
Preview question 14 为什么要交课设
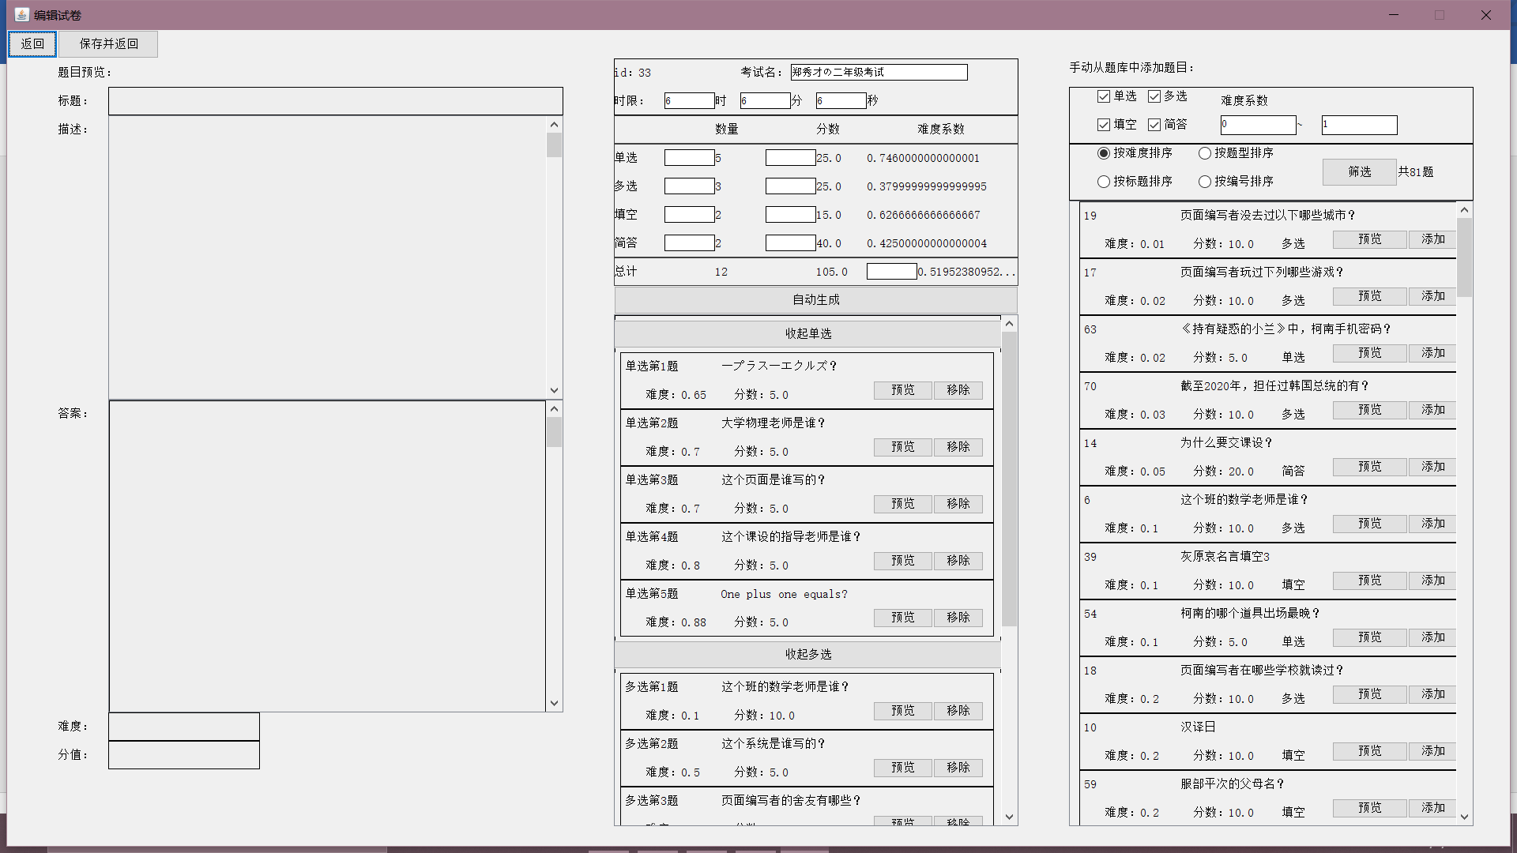[1369, 467]
